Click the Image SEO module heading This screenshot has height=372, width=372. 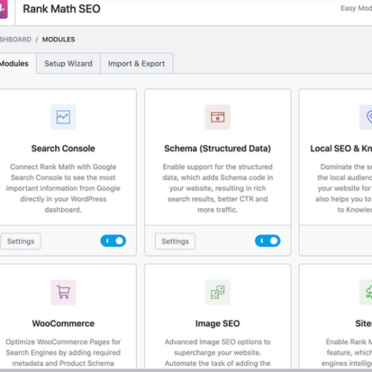point(218,324)
